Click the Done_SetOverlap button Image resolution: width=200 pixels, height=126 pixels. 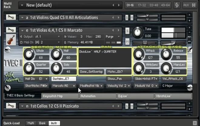91,72
